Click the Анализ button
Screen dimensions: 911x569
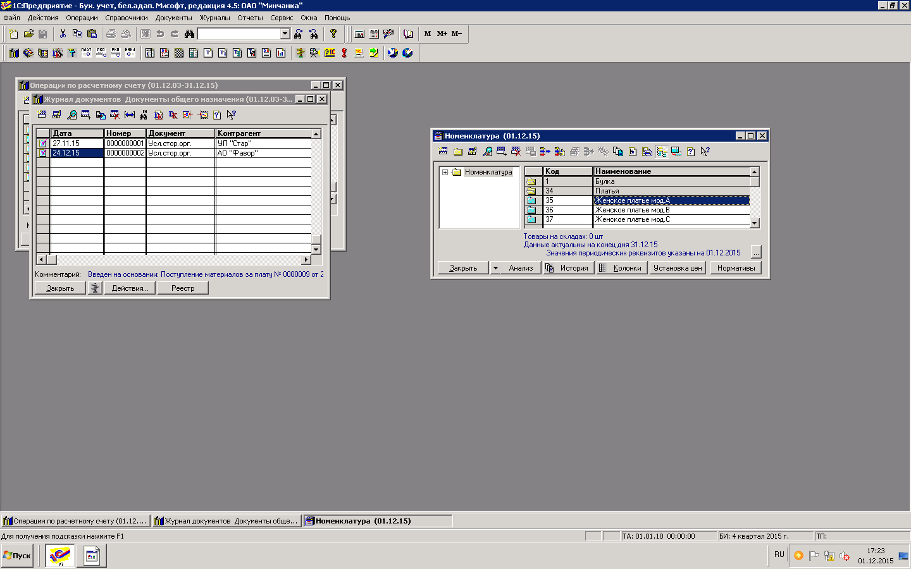tap(521, 268)
